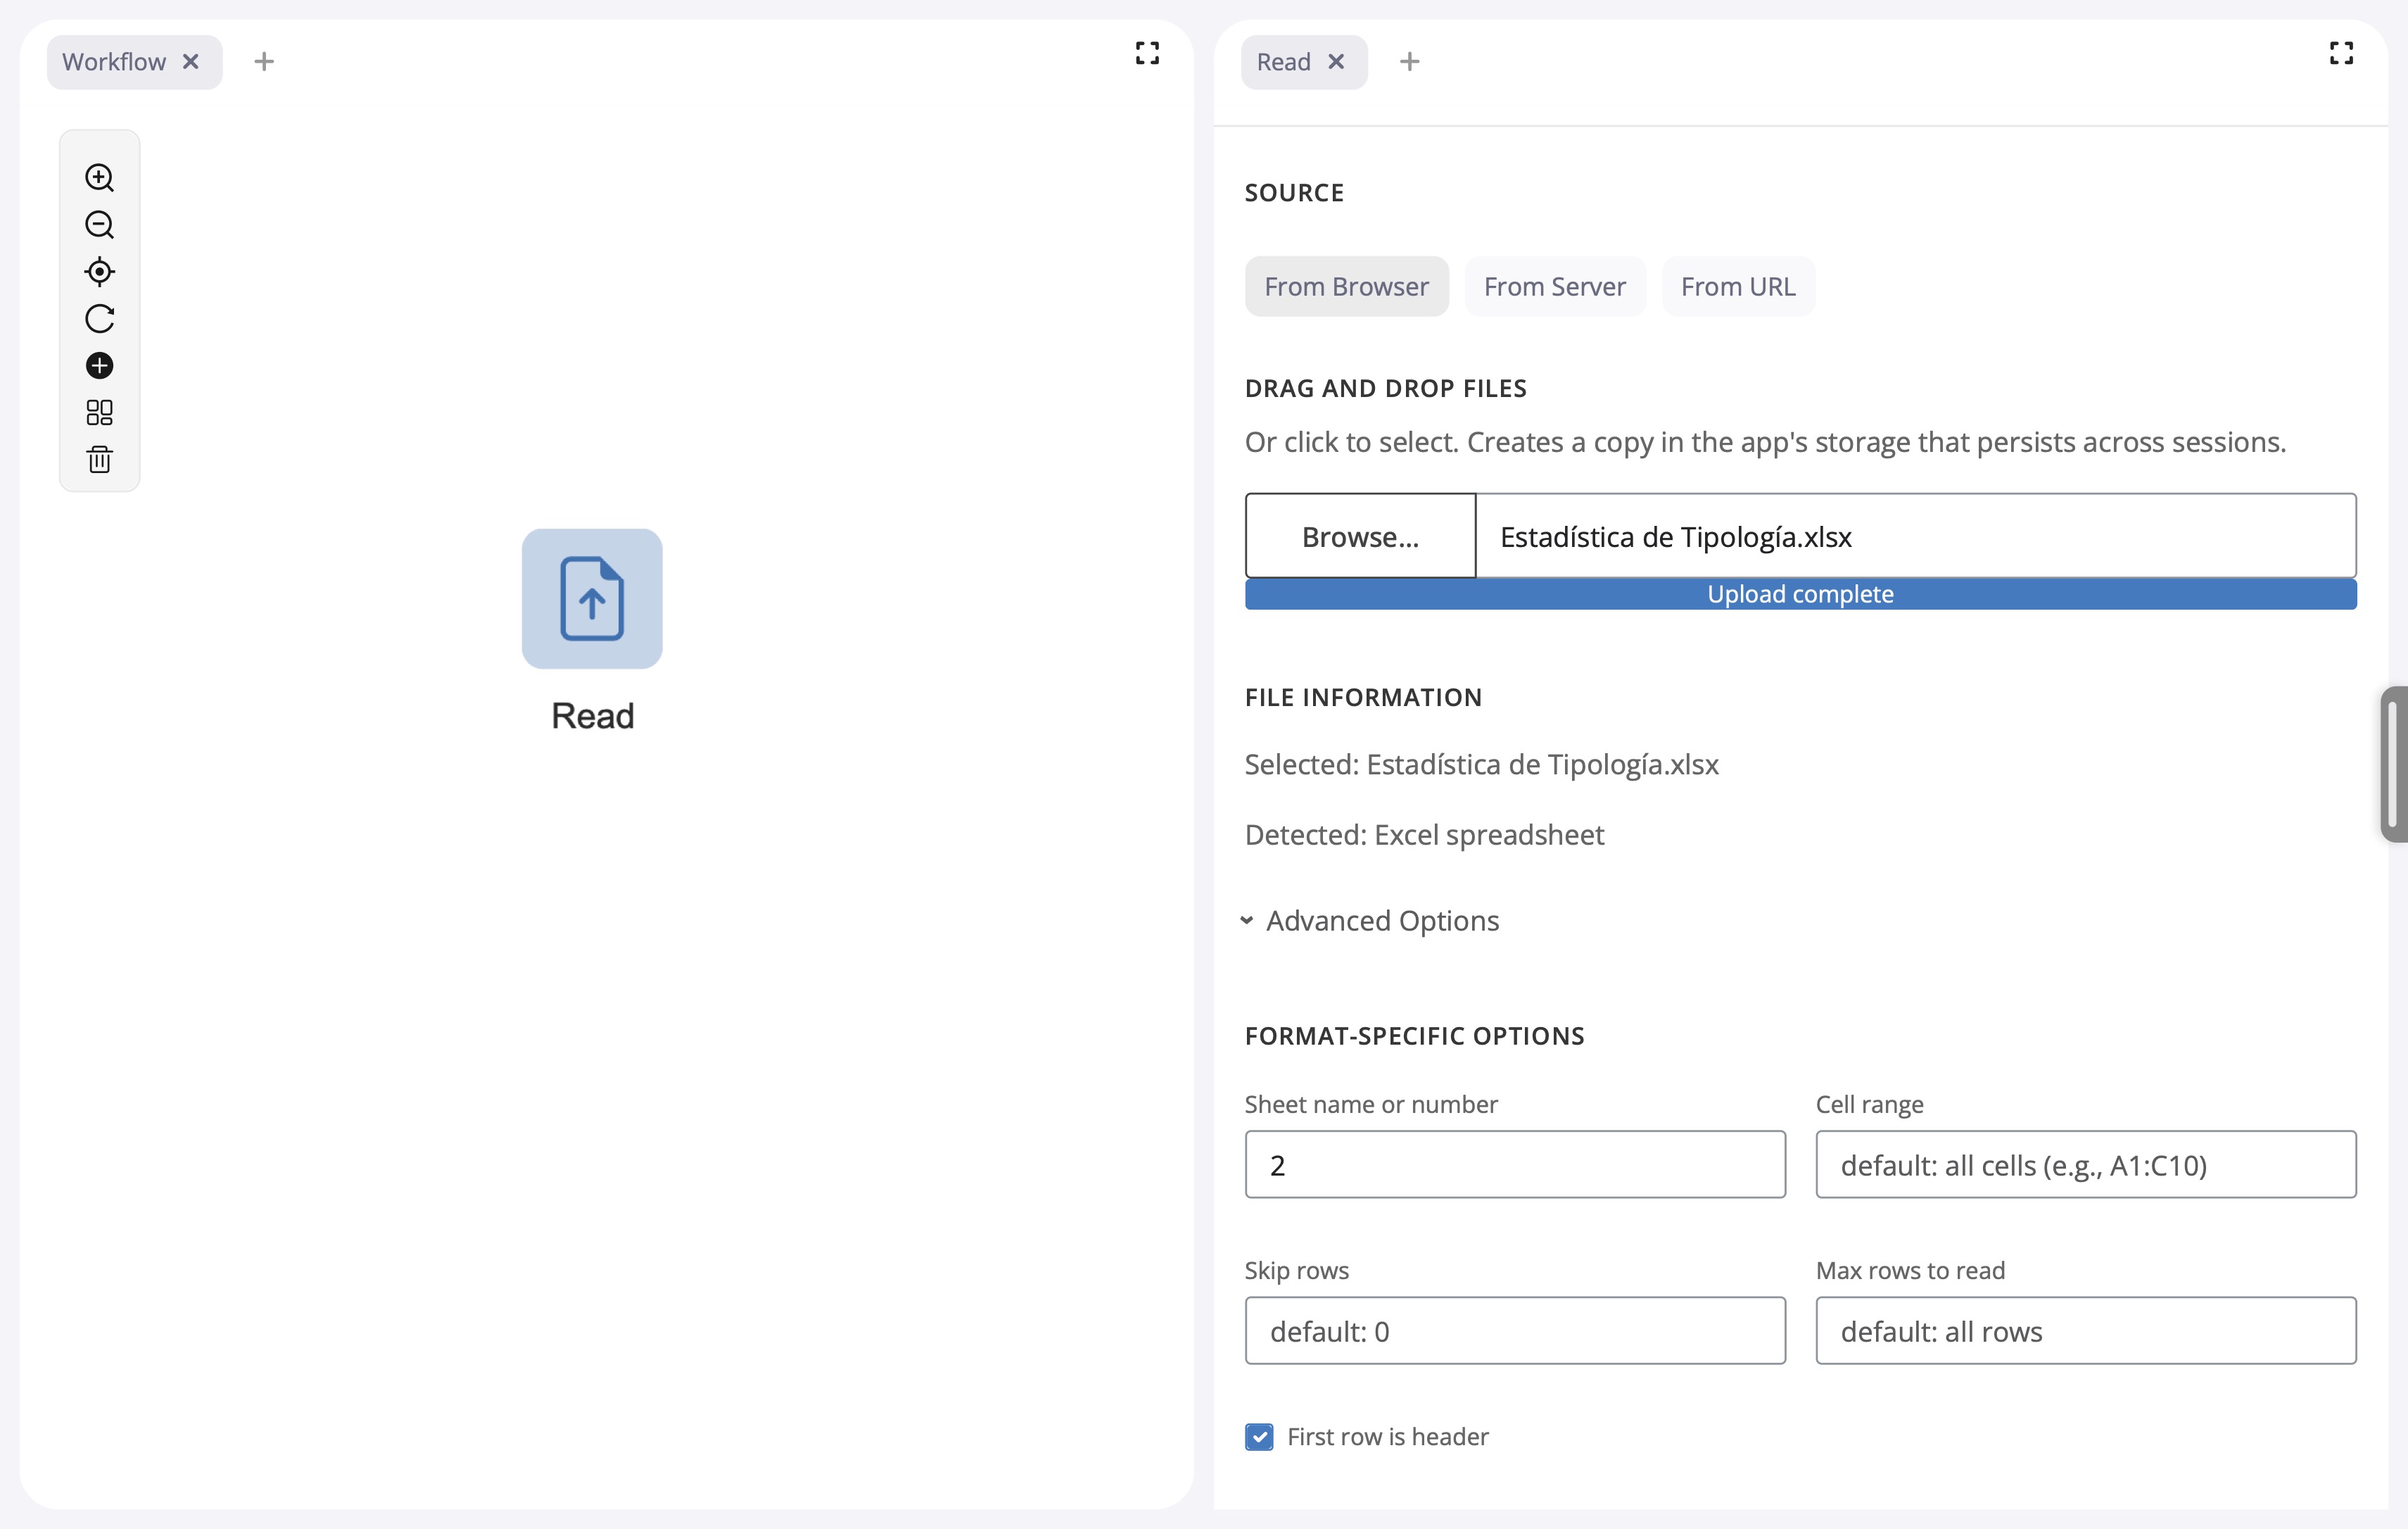Switch source to From URL

pos(1737,287)
